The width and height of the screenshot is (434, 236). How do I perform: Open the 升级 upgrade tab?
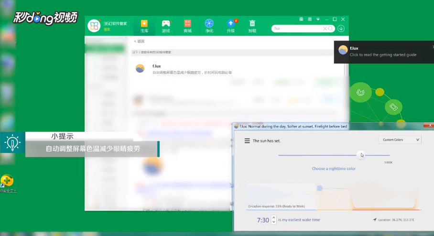[x=230, y=26]
